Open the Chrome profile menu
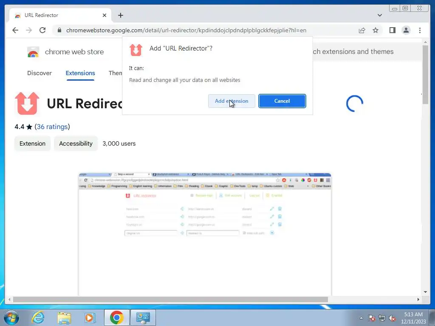Image resolution: width=435 pixels, height=326 pixels. pyautogui.click(x=406, y=30)
